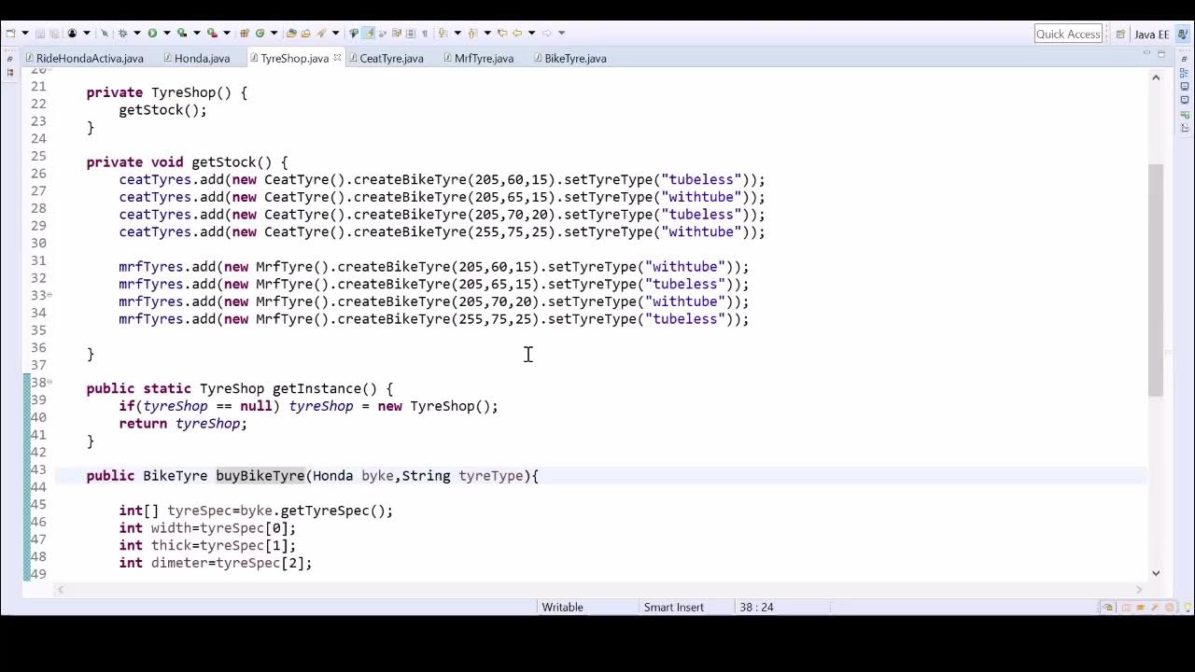The height and width of the screenshot is (672, 1195).
Task: Click horizontal scrollbar left arrow
Action: [61, 589]
